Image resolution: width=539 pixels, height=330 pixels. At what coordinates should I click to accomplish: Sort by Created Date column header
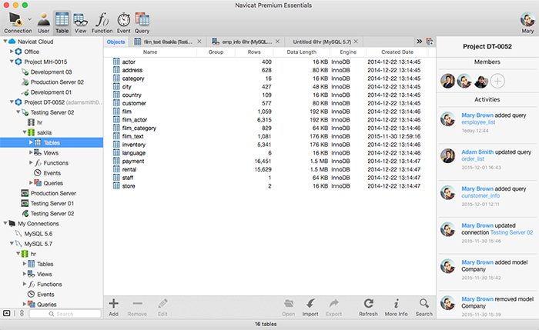(397, 52)
